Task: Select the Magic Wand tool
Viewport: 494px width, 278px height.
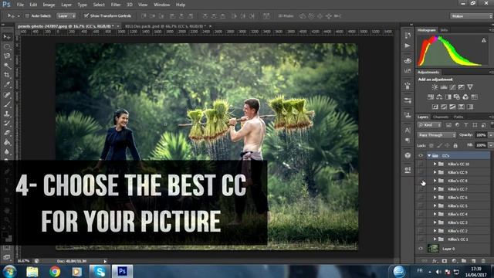Action: [x=7, y=66]
